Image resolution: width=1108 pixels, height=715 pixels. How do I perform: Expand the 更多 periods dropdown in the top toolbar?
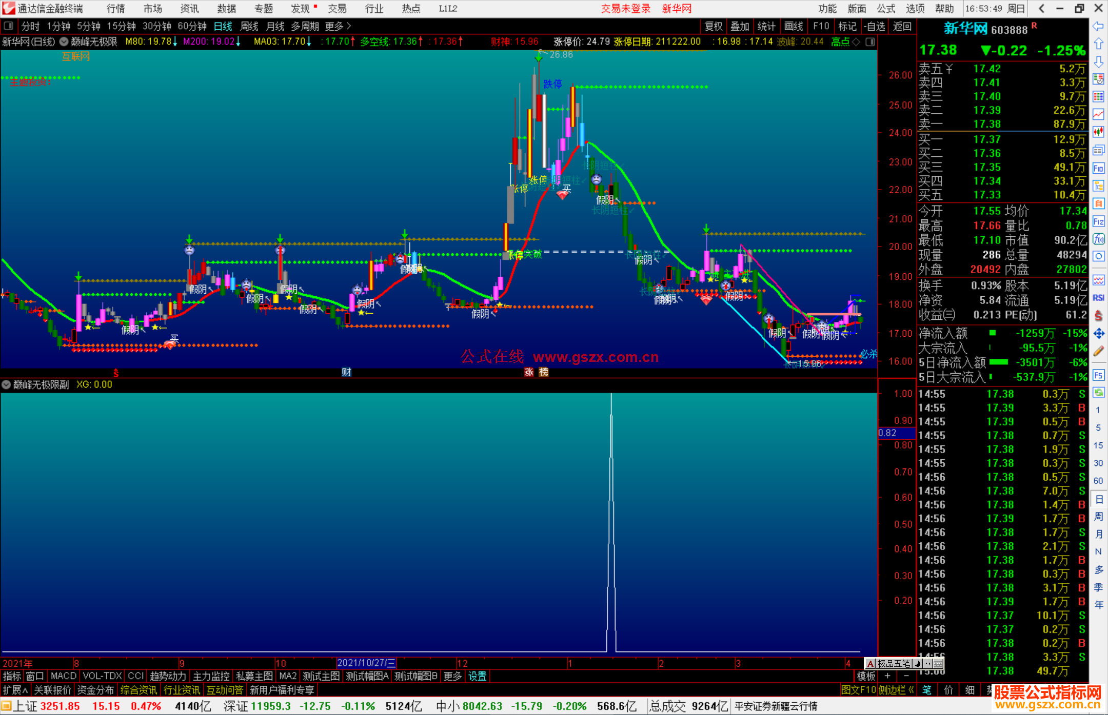click(x=338, y=26)
